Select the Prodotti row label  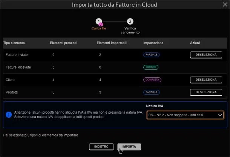click(12, 92)
